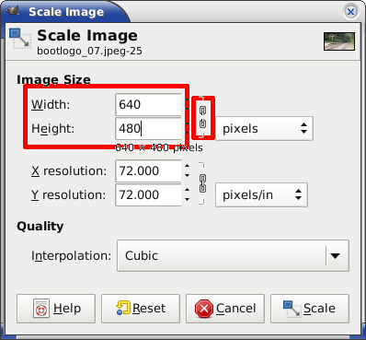The image size is (366, 340).
Task: Toggle the X-Y resolution chain link
Action: coord(202,183)
